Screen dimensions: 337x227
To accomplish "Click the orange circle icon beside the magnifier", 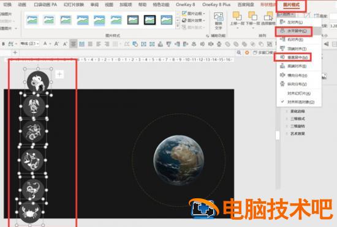I will click(247, 53).
